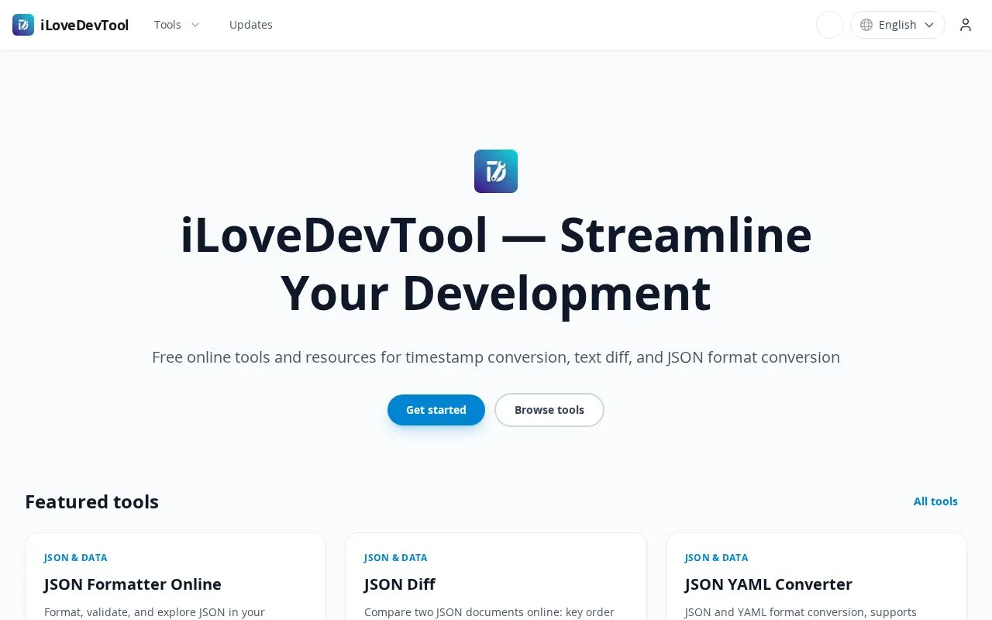Click the "Streamline Your Development" main heading
This screenshot has width=992, height=620.
click(x=496, y=264)
